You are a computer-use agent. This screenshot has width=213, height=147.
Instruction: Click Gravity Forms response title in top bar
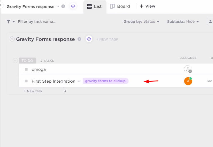pos(31,6)
